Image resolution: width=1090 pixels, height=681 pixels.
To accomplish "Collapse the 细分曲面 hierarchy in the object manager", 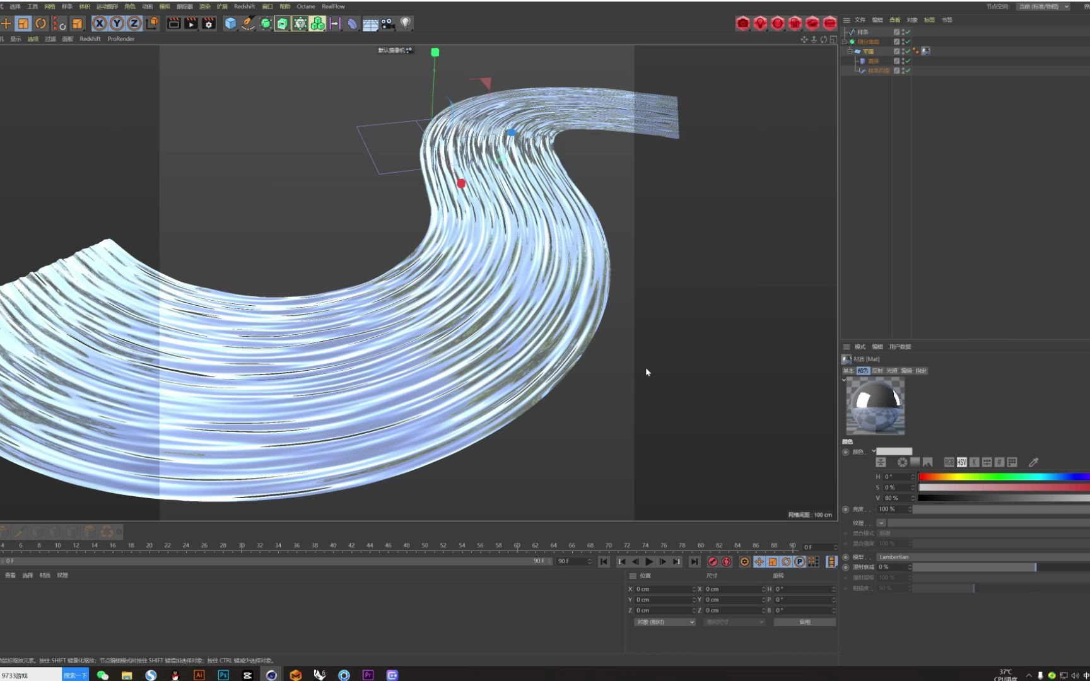I will [844, 40].
